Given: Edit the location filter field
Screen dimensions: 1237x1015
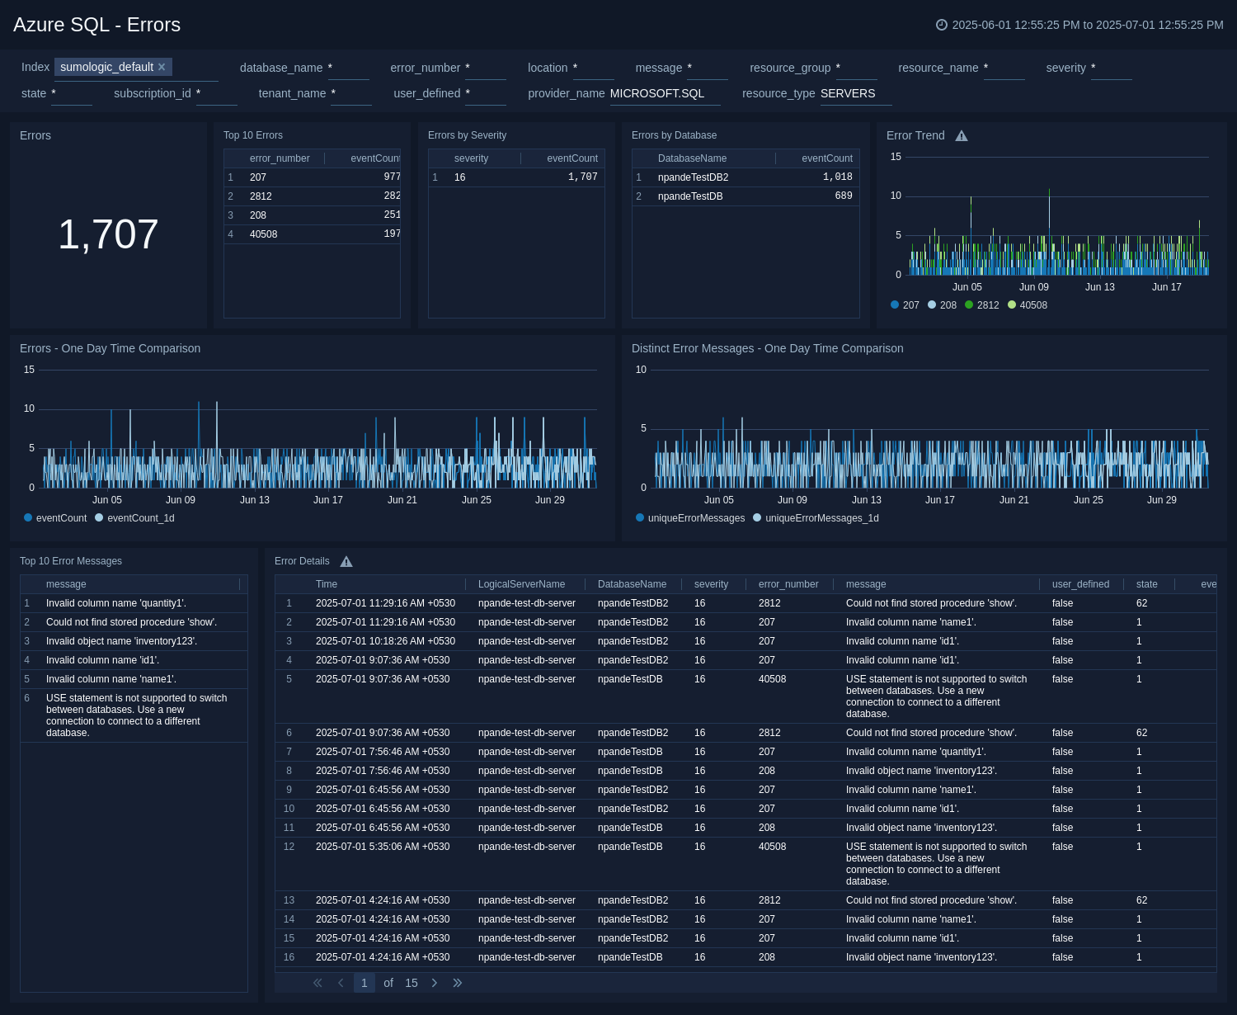Looking at the screenshot, I should [594, 68].
